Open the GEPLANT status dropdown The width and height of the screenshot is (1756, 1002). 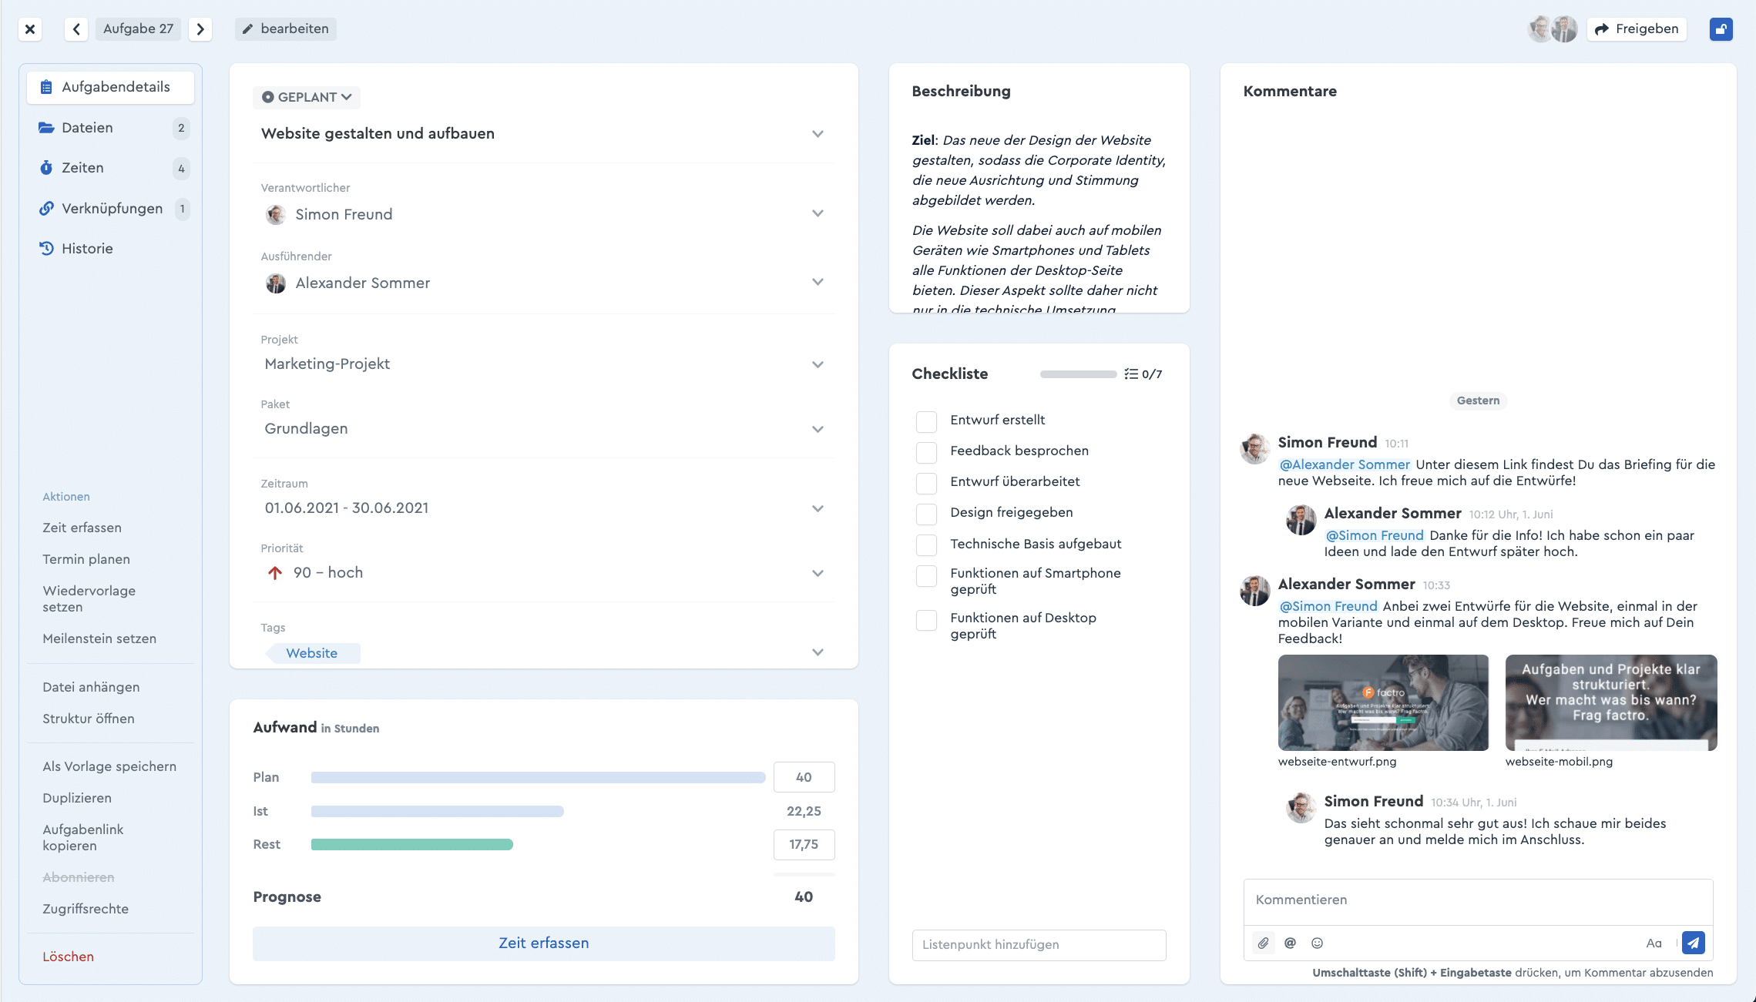pos(307,97)
